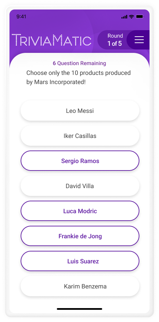Tap the TriviaMatic logo
The image size is (159, 322).
point(51,40)
